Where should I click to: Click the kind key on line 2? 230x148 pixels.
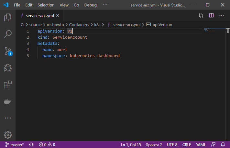pos(42,37)
